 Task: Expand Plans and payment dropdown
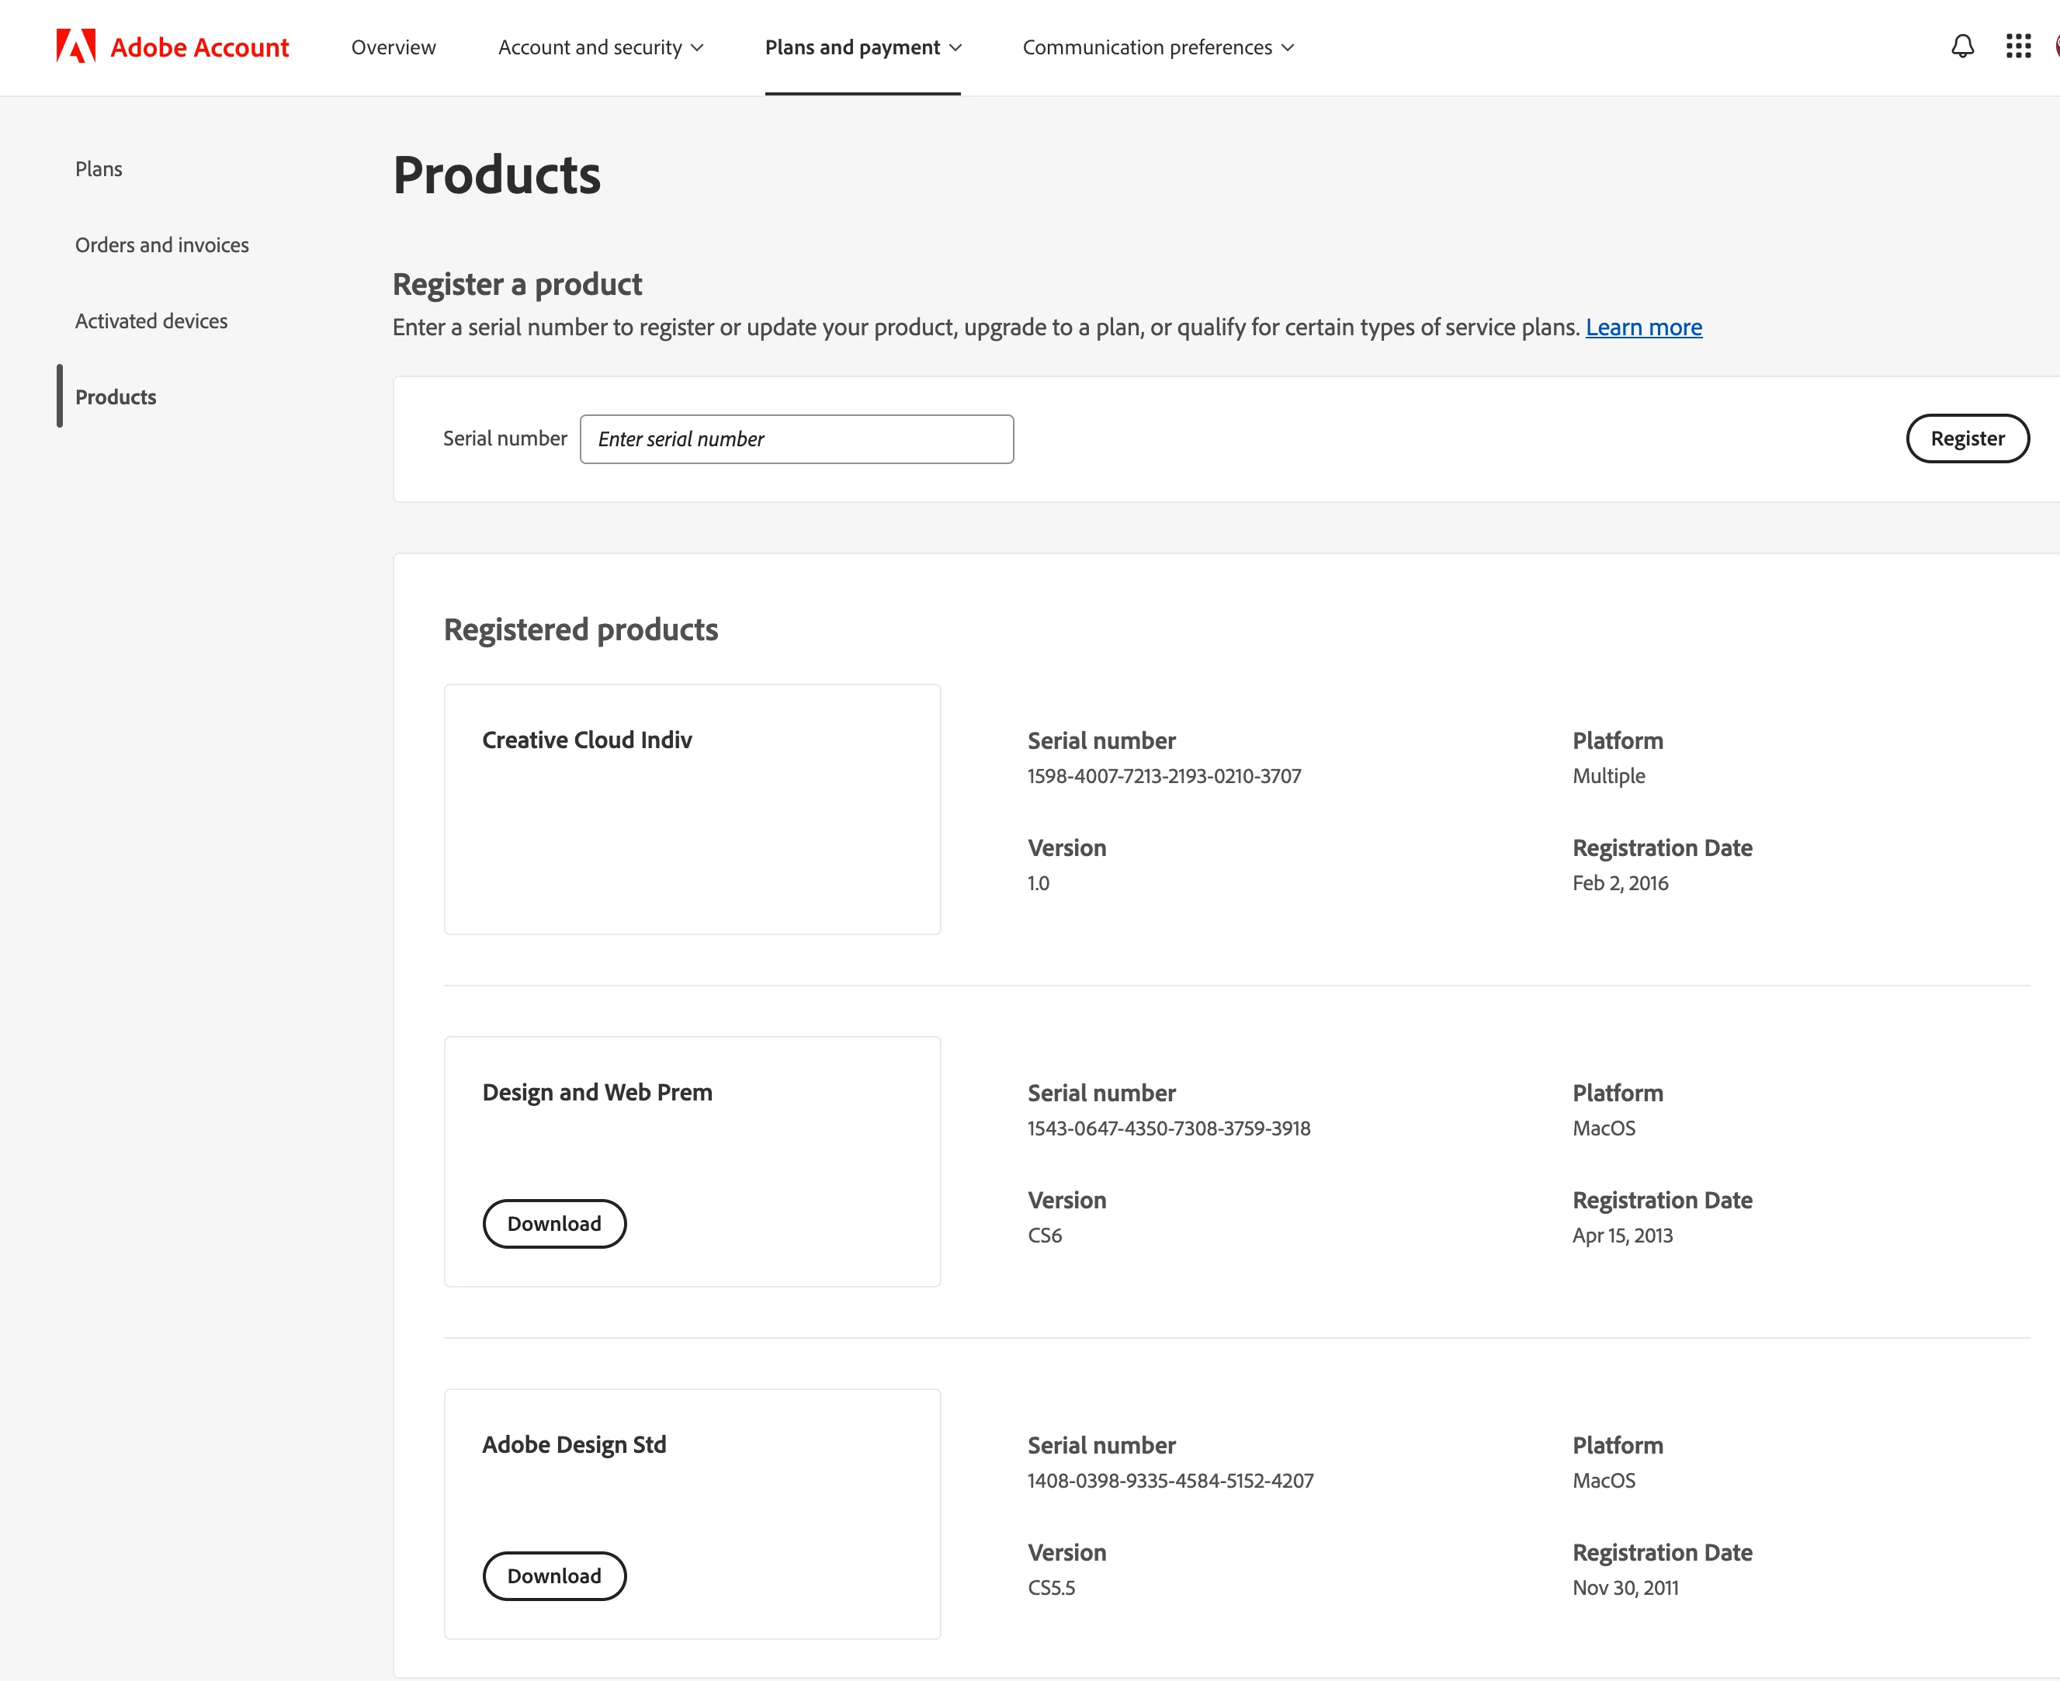[x=862, y=47]
